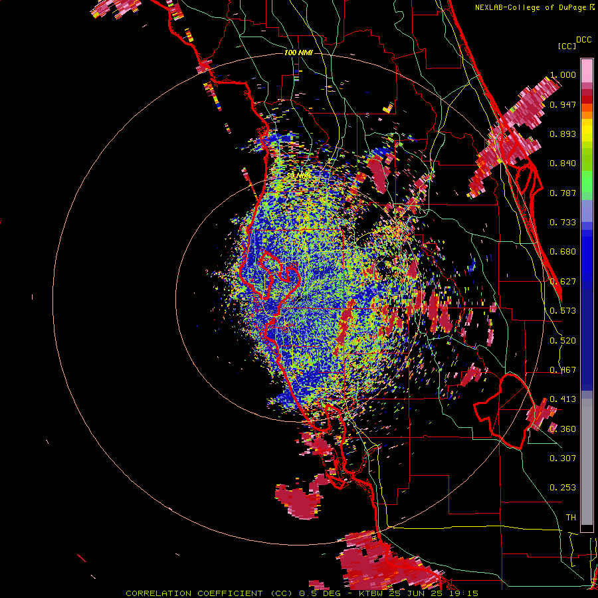
Task: Click the [CC] legend heading
Action: (567, 46)
